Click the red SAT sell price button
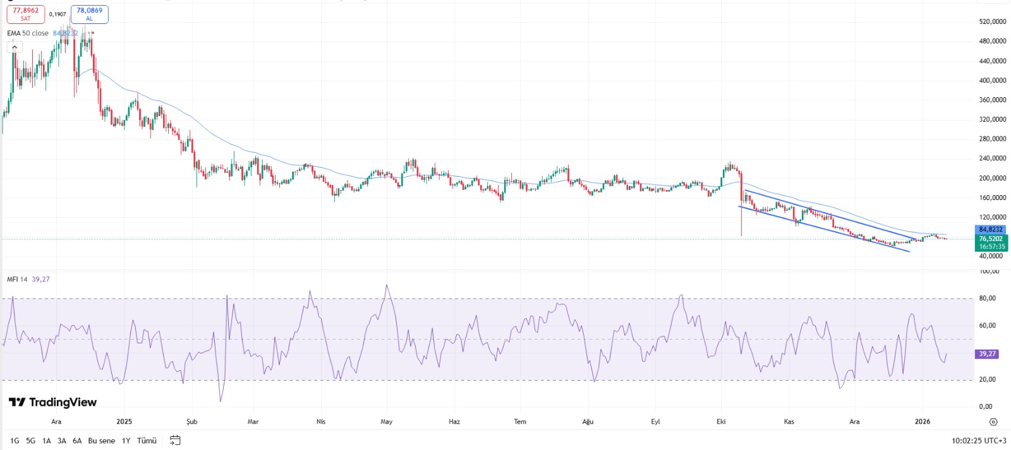Viewport: 1011px width, 450px height. tap(26, 14)
